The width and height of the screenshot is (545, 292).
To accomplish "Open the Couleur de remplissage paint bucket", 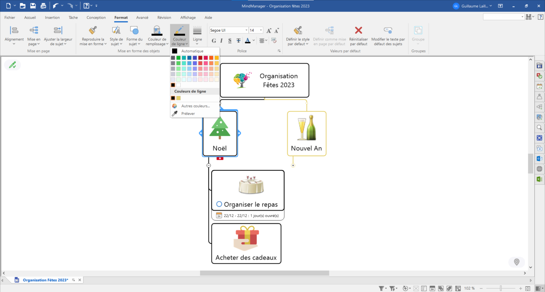I will pos(157,31).
